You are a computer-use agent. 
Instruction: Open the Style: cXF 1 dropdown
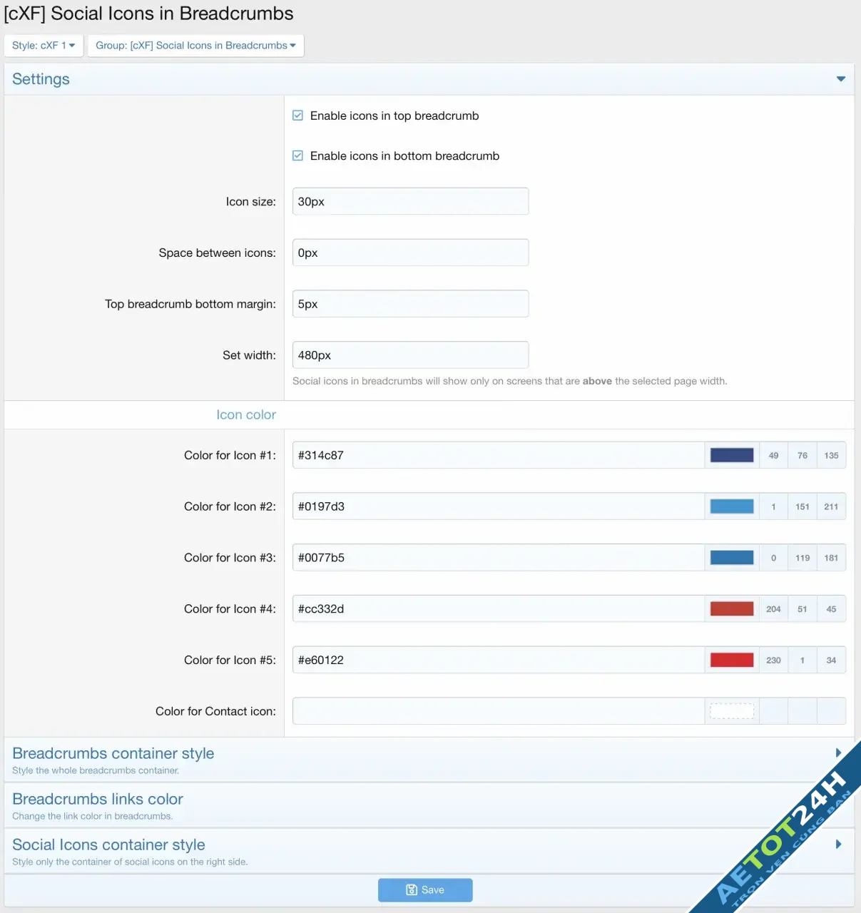44,46
